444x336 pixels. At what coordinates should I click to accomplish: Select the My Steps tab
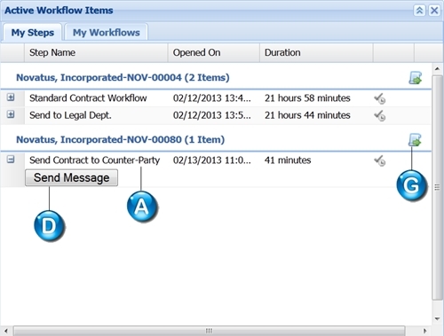(x=33, y=32)
